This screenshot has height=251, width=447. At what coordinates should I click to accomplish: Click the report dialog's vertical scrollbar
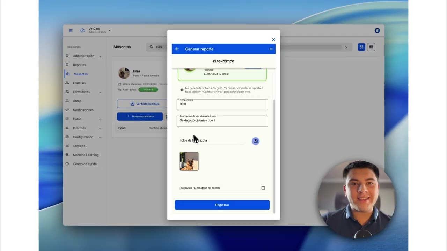point(274,156)
